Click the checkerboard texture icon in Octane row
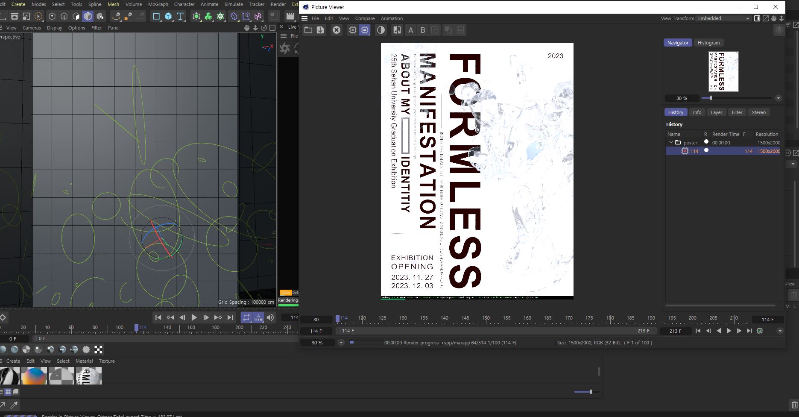This screenshot has width=799, height=417. coord(98,349)
